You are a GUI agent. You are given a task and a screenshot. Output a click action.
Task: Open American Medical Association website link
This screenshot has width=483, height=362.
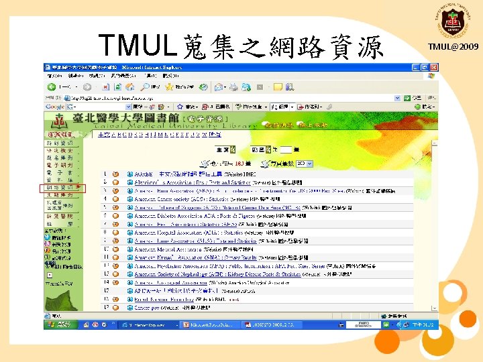point(168,249)
